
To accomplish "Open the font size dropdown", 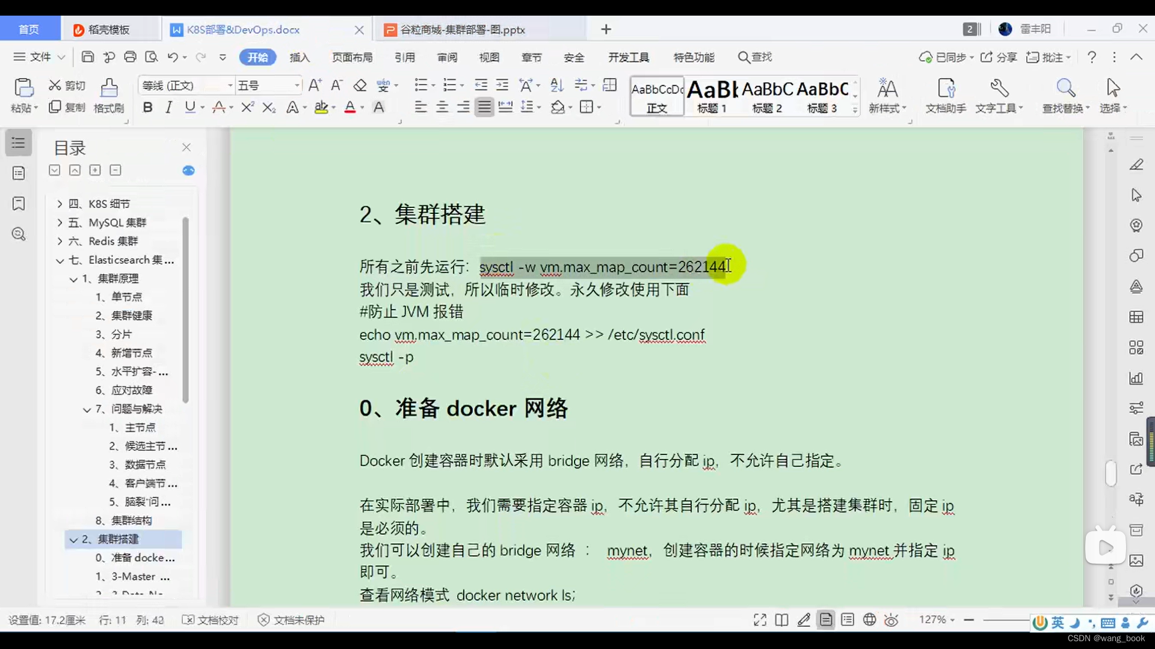I will pyautogui.click(x=296, y=85).
